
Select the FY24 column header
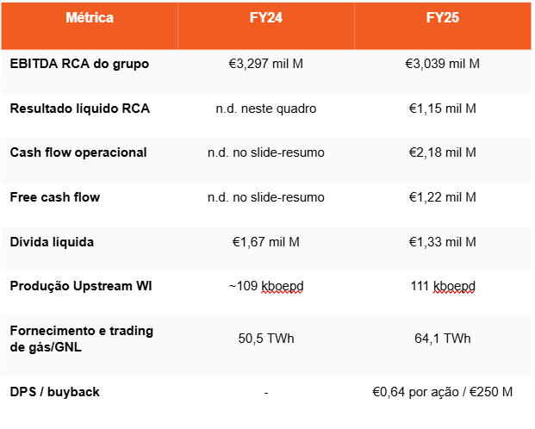265,17
